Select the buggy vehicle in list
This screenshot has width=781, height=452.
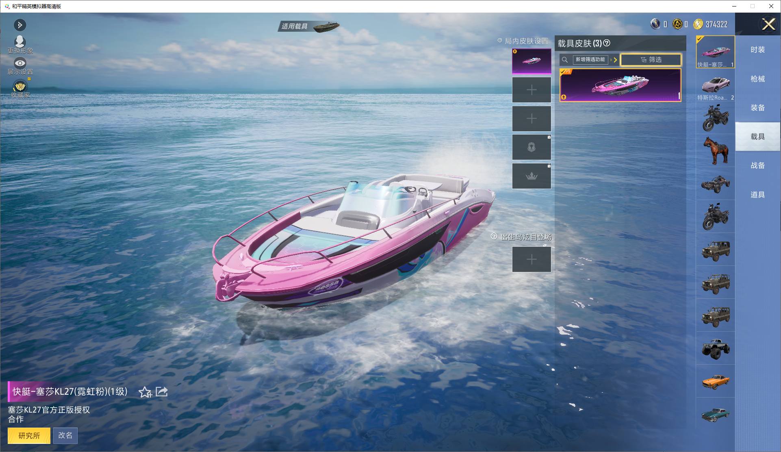tap(715, 184)
